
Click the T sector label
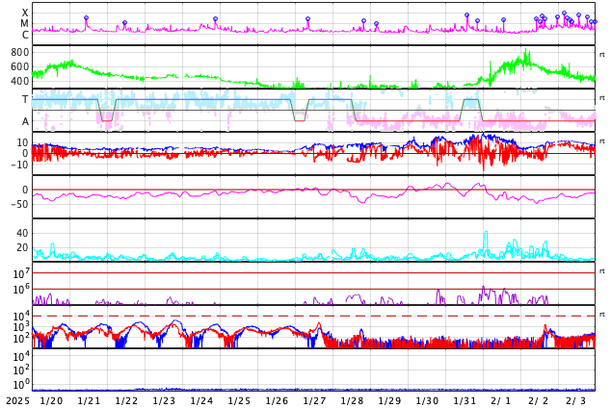pyautogui.click(x=25, y=99)
